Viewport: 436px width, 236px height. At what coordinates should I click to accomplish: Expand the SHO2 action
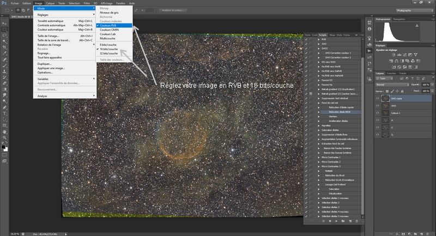coord(319,49)
